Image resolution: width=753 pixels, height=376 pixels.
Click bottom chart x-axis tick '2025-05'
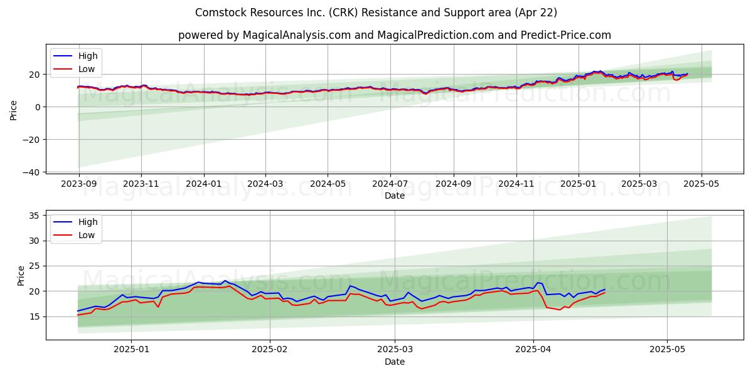tap(667, 350)
